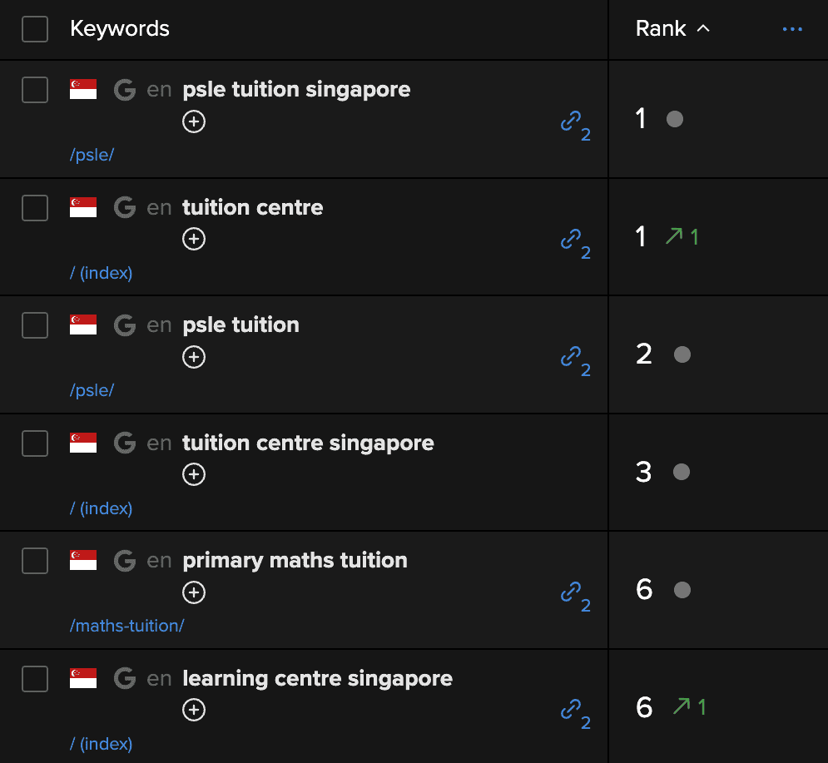Click Google icon beside primary maths tuition
This screenshot has height=763, width=828.
(125, 560)
